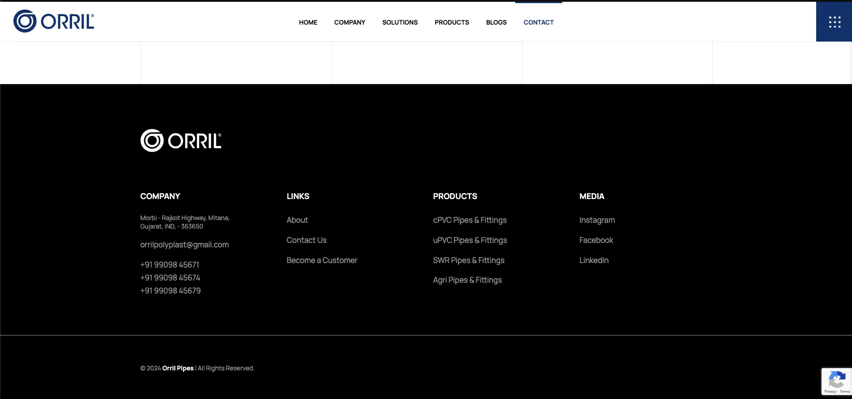
Task: Open the Company menu item
Action: click(350, 22)
